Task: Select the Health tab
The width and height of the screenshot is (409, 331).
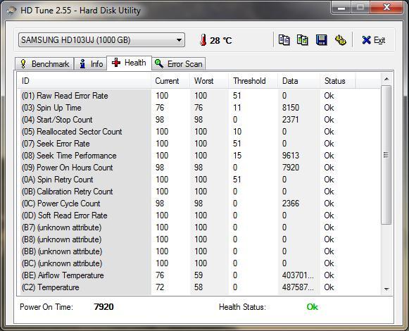Action: point(129,63)
